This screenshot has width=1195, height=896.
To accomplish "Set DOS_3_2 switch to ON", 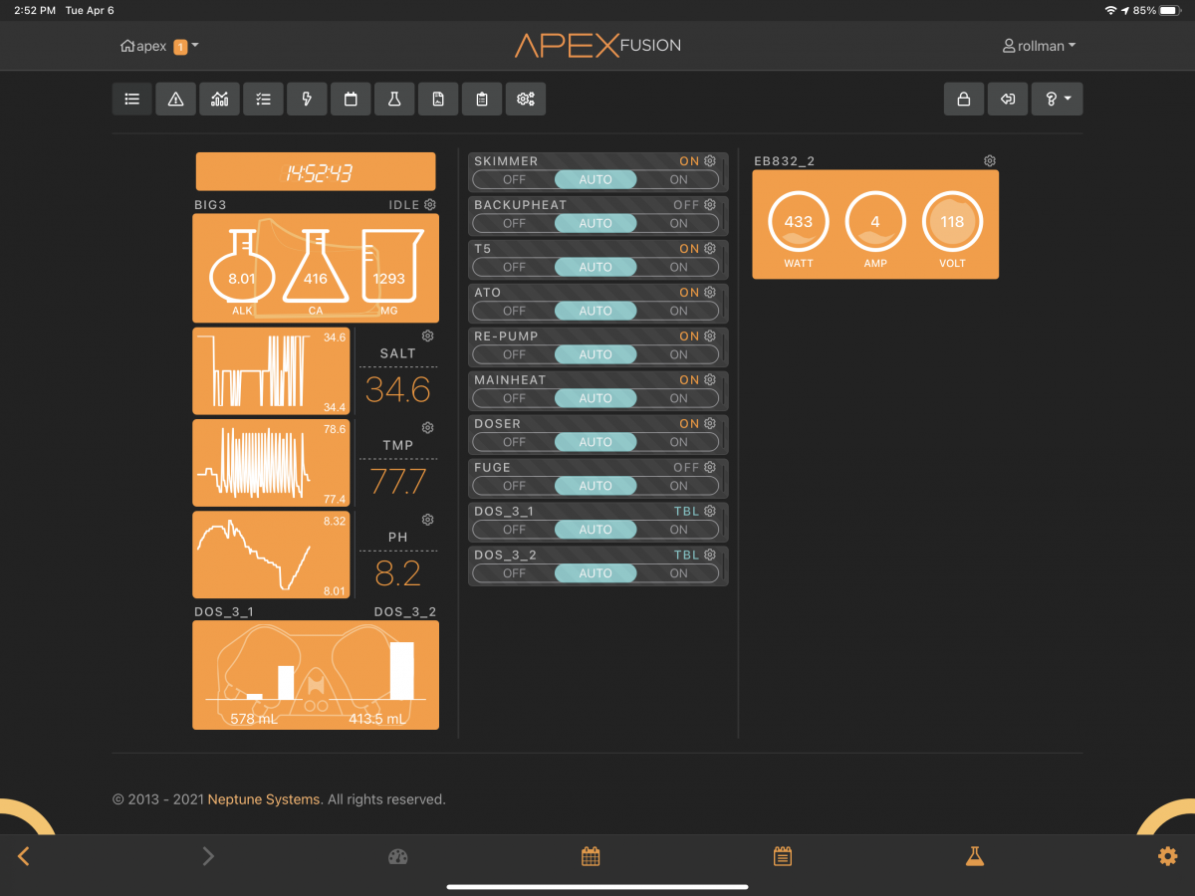I will pyautogui.click(x=678, y=574).
